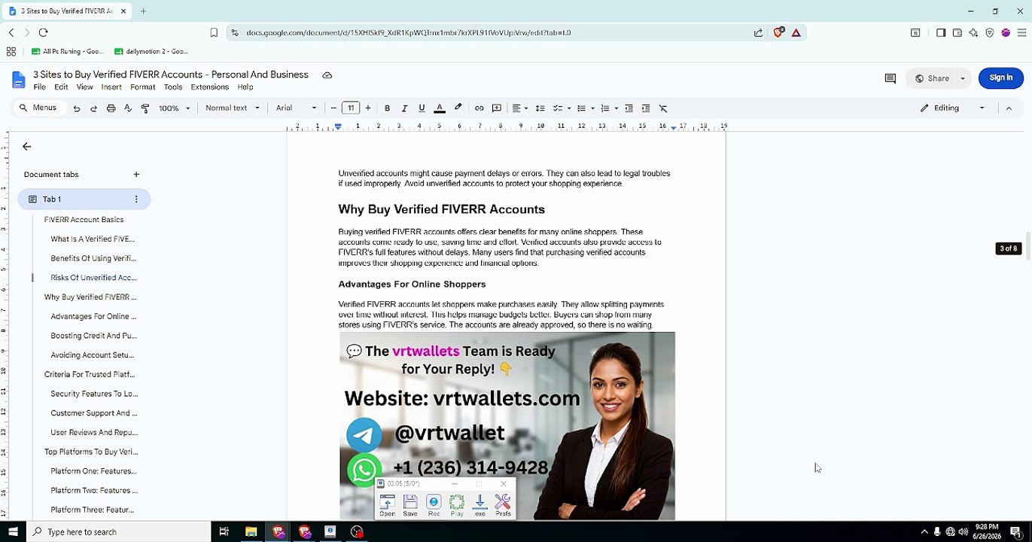This screenshot has height=542, width=1032.
Task: Click the font size field showing 11
Action: (x=351, y=108)
